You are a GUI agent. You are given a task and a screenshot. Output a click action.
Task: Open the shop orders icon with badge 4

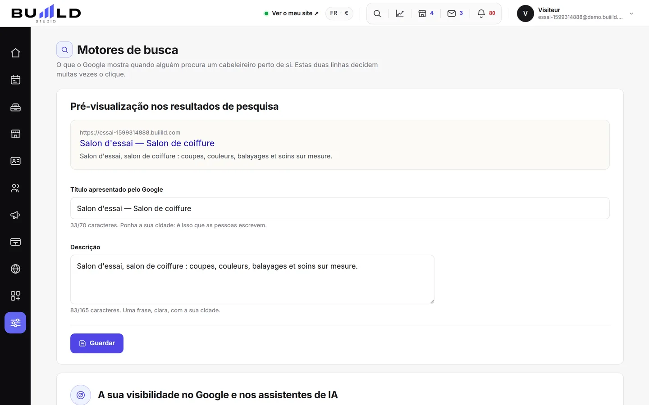click(426, 13)
